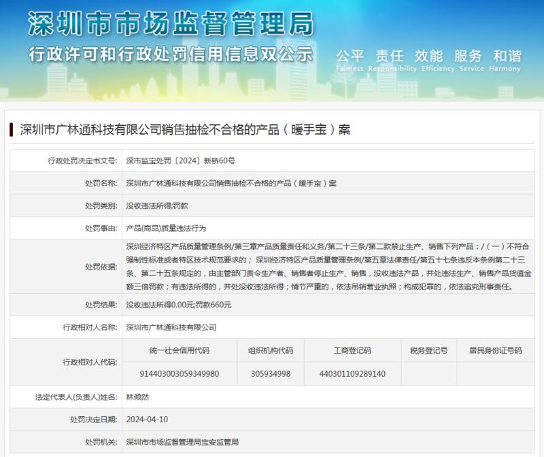Click the value 没收违法所得;罚款

157,206
